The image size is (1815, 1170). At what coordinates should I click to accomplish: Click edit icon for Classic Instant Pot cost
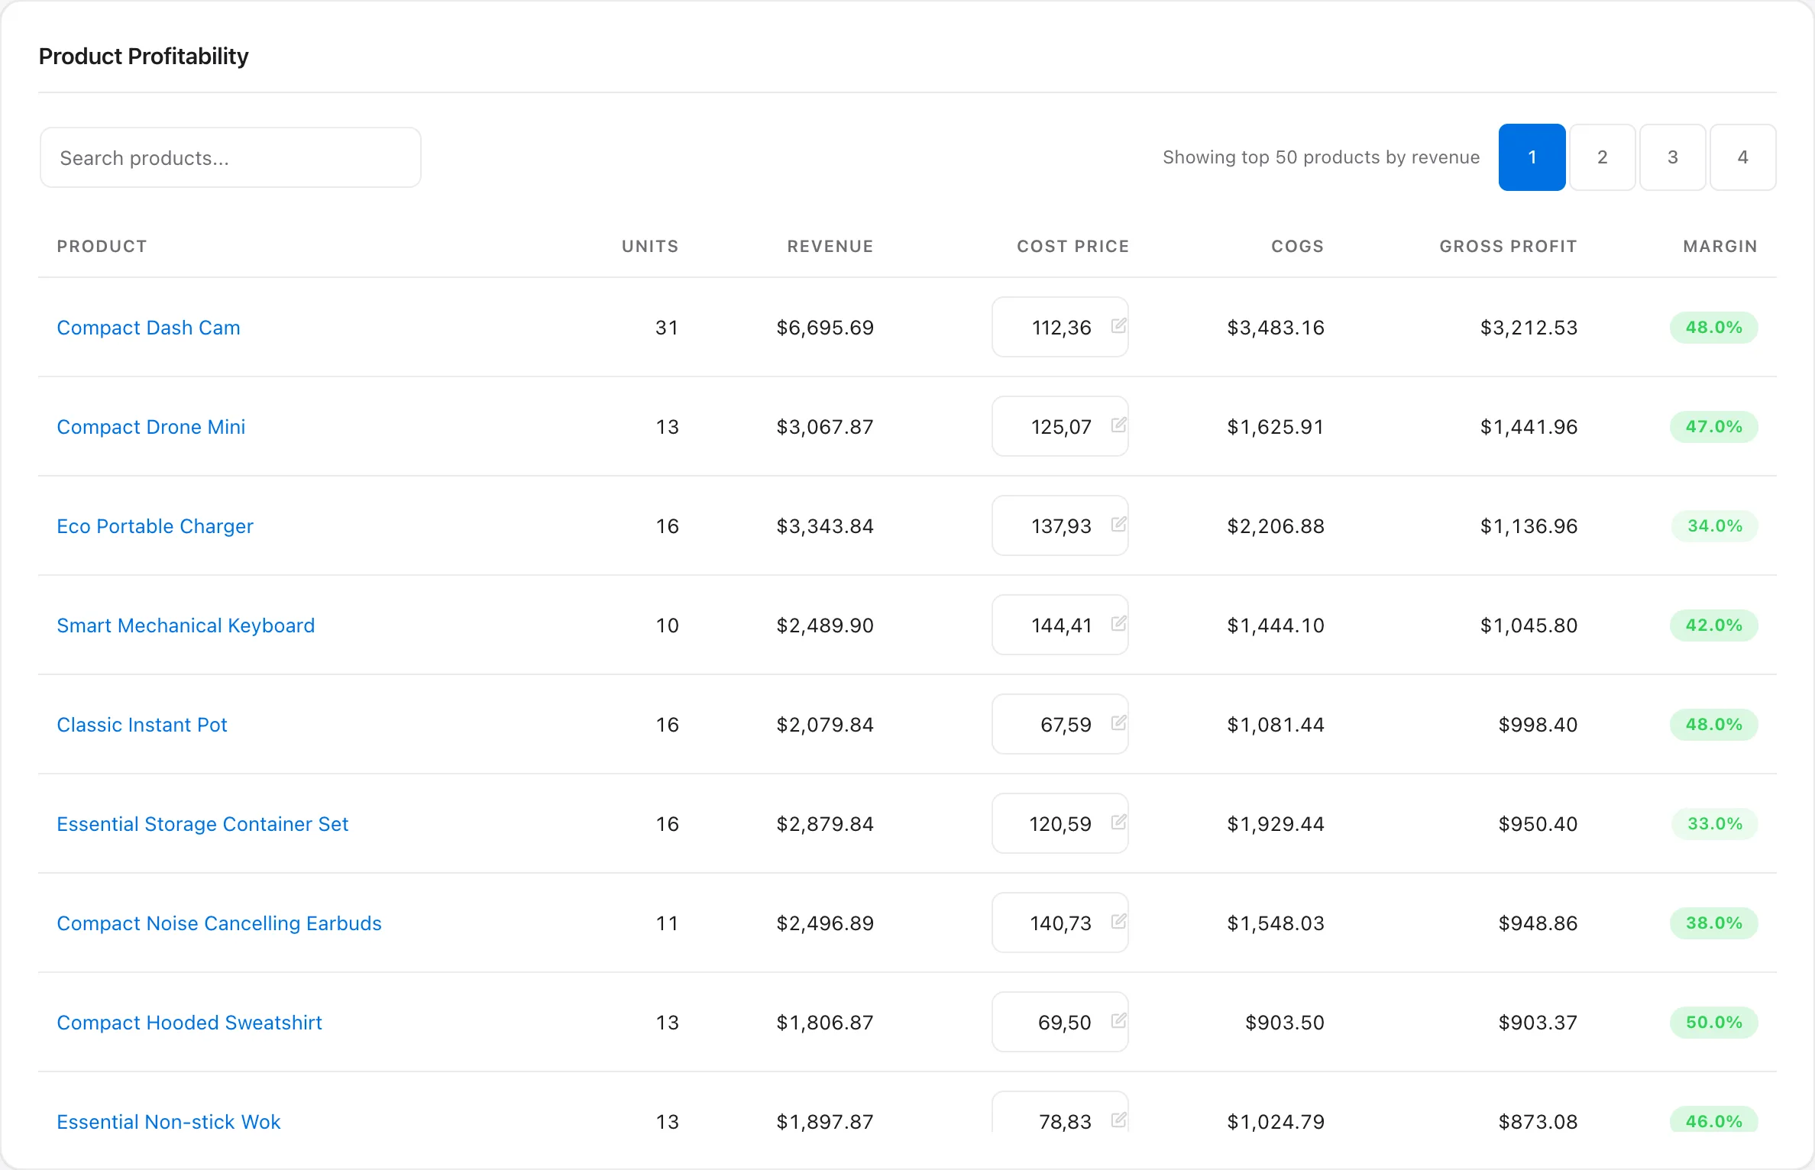pos(1118,723)
